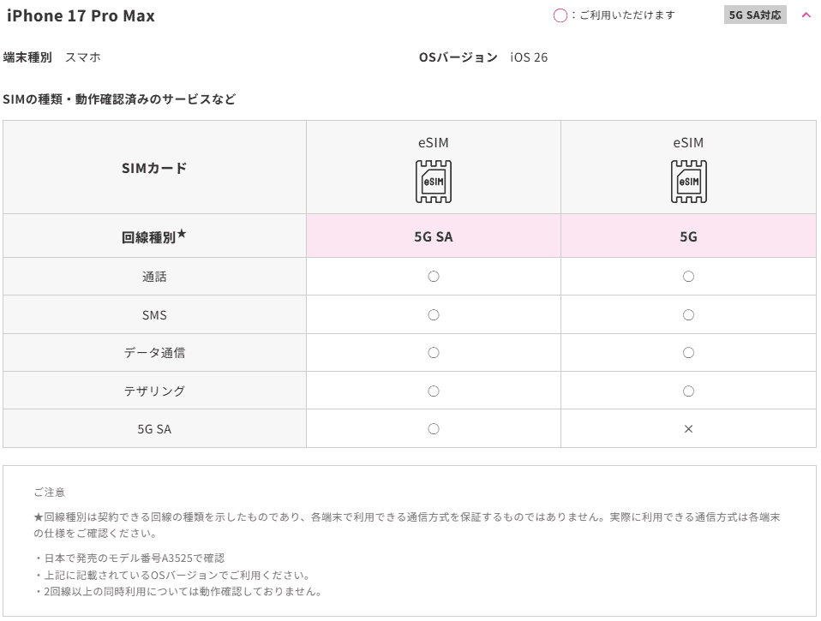Screen dimensions: 821x621
Task: Click the テザリング circle mark under 5G column
Action: (x=688, y=391)
